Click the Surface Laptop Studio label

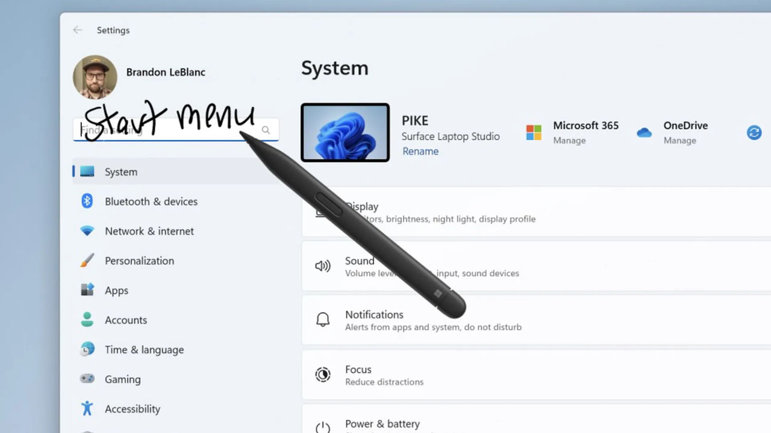point(451,137)
